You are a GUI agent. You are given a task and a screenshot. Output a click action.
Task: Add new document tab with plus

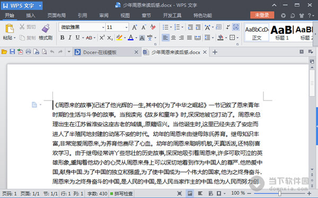click(215, 52)
